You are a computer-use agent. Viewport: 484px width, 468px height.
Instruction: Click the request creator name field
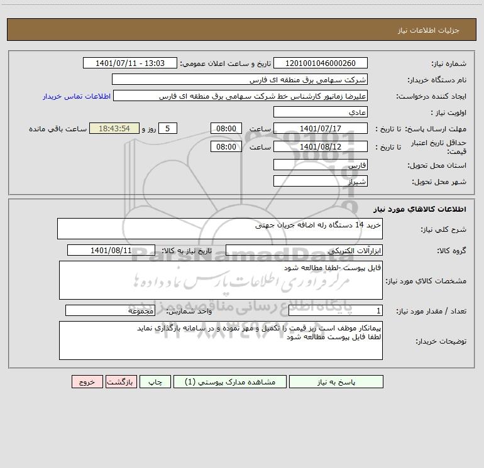point(241,95)
